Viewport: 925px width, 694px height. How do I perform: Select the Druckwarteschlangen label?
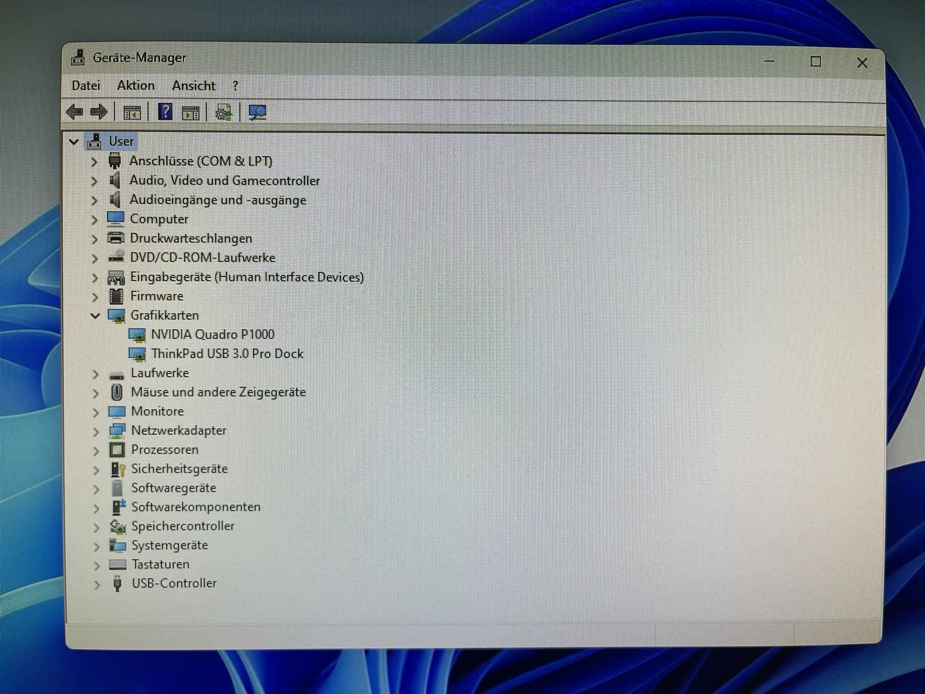tap(191, 238)
